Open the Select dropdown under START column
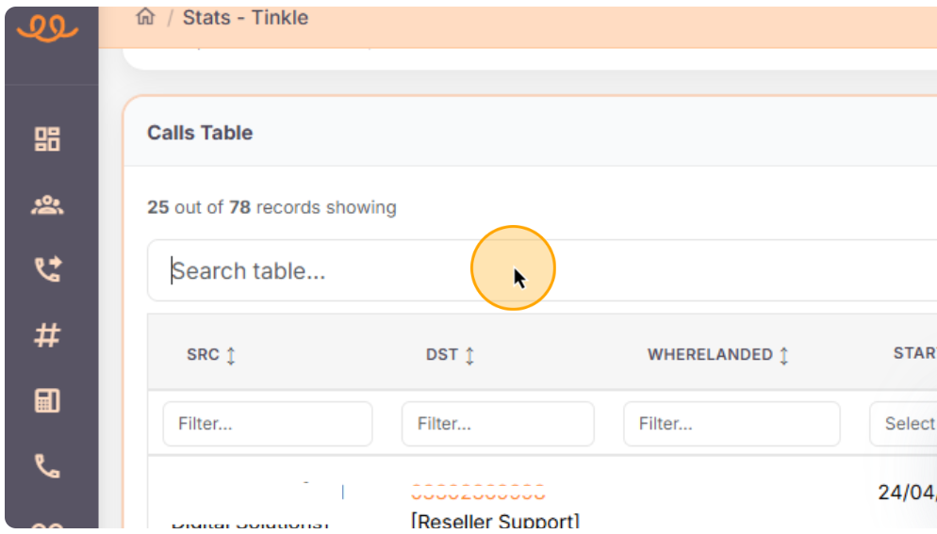 pyautogui.click(x=903, y=424)
